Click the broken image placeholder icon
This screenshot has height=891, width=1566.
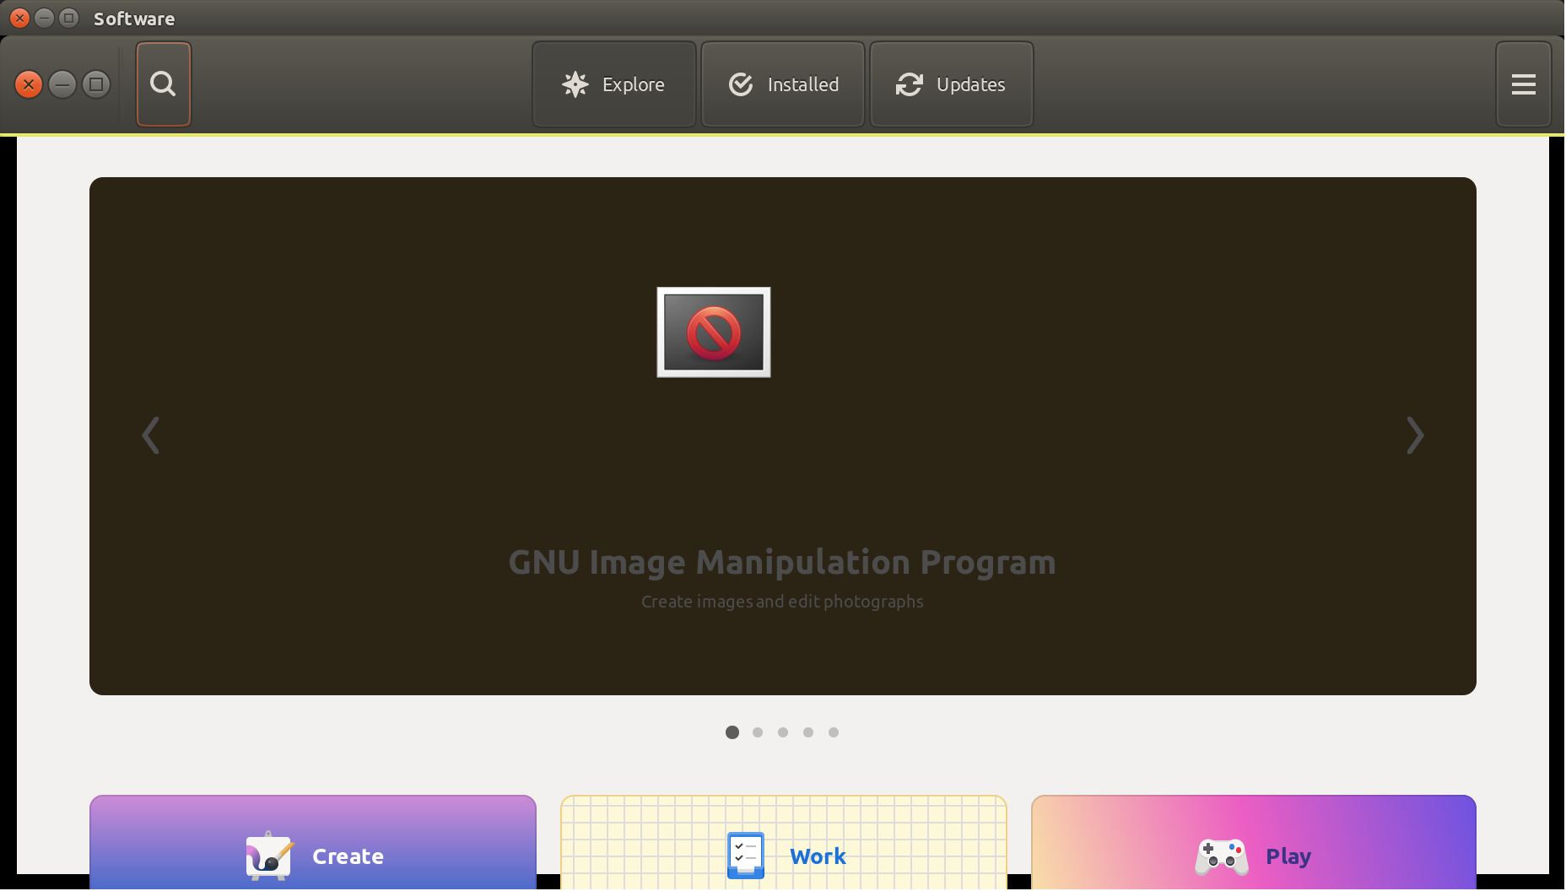(714, 332)
